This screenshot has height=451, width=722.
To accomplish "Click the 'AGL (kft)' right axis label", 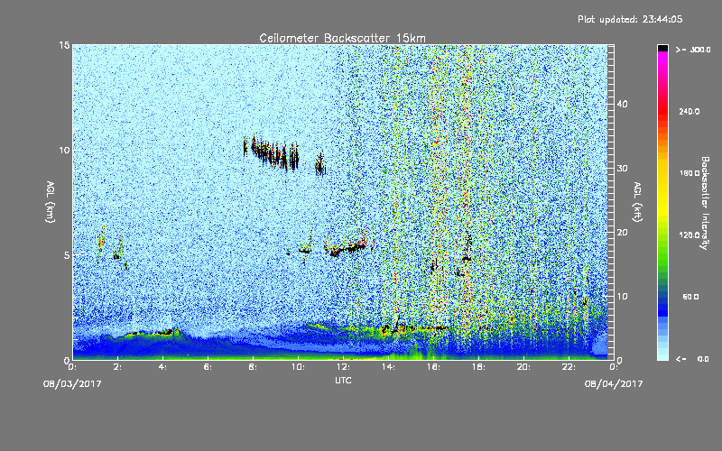I will (x=637, y=201).
